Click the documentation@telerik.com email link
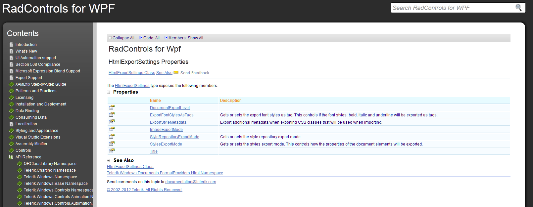The image size is (533, 207). 191,182
